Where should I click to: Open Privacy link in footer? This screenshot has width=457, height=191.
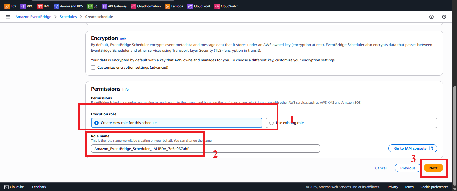pyautogui.click(x=393, y=187)
